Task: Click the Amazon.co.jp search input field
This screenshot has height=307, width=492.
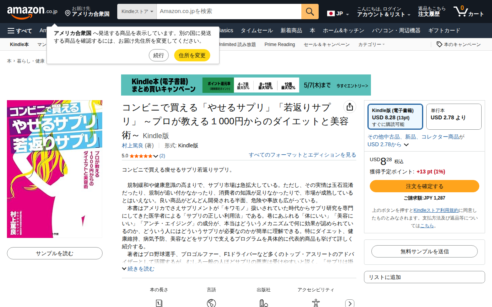Action: [x=229, y=12]
